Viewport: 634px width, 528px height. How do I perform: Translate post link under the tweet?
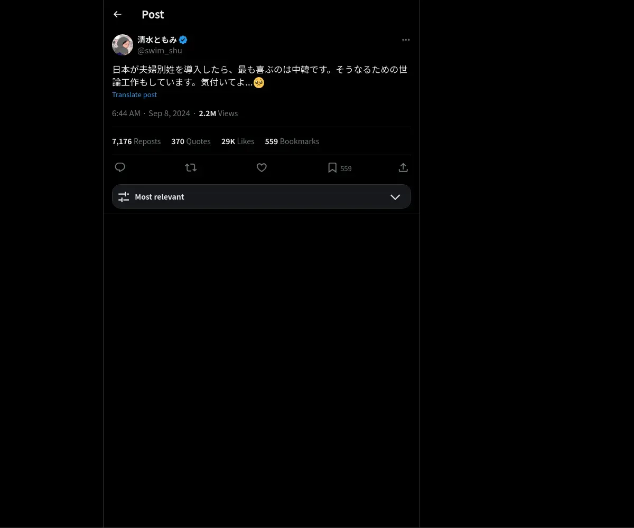pyautogui.click(x=134, y=95)
